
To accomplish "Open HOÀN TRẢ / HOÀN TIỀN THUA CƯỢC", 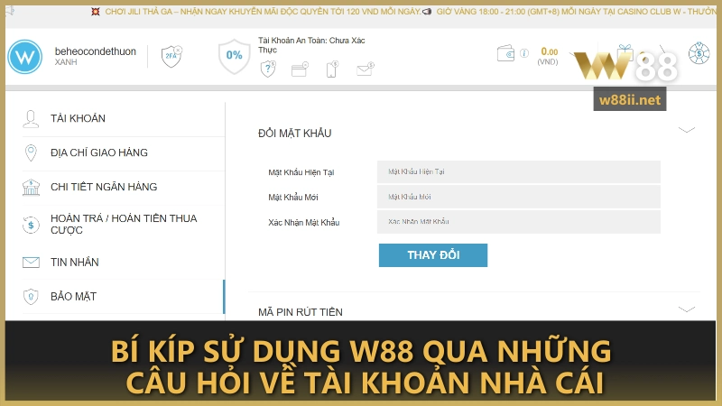I will click(x=124, y=224).
